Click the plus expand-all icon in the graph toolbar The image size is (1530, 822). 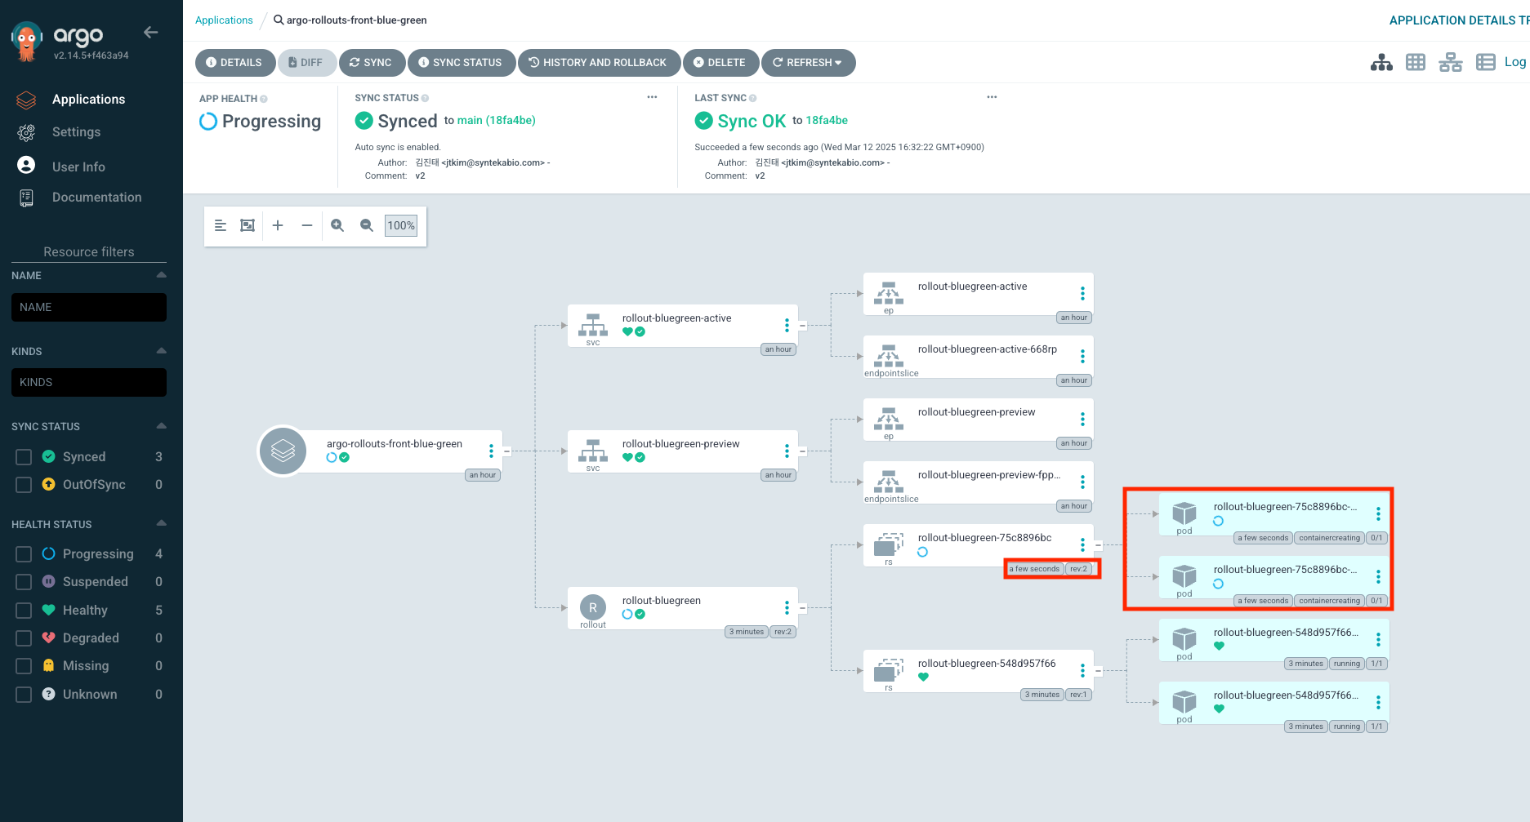click(x=278, y=225)
